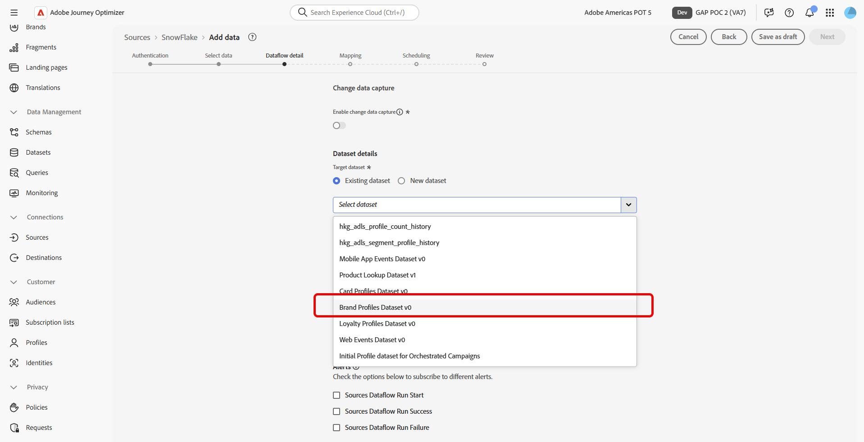
Task: Choose Mobile App Events Dataset v0 option
Action: 485,259
